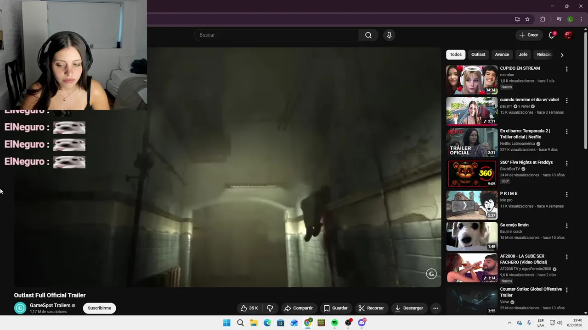Viewport: 588px width, 330px height.
Task: Click the Suscribirme button
Action: click(99, 308)
